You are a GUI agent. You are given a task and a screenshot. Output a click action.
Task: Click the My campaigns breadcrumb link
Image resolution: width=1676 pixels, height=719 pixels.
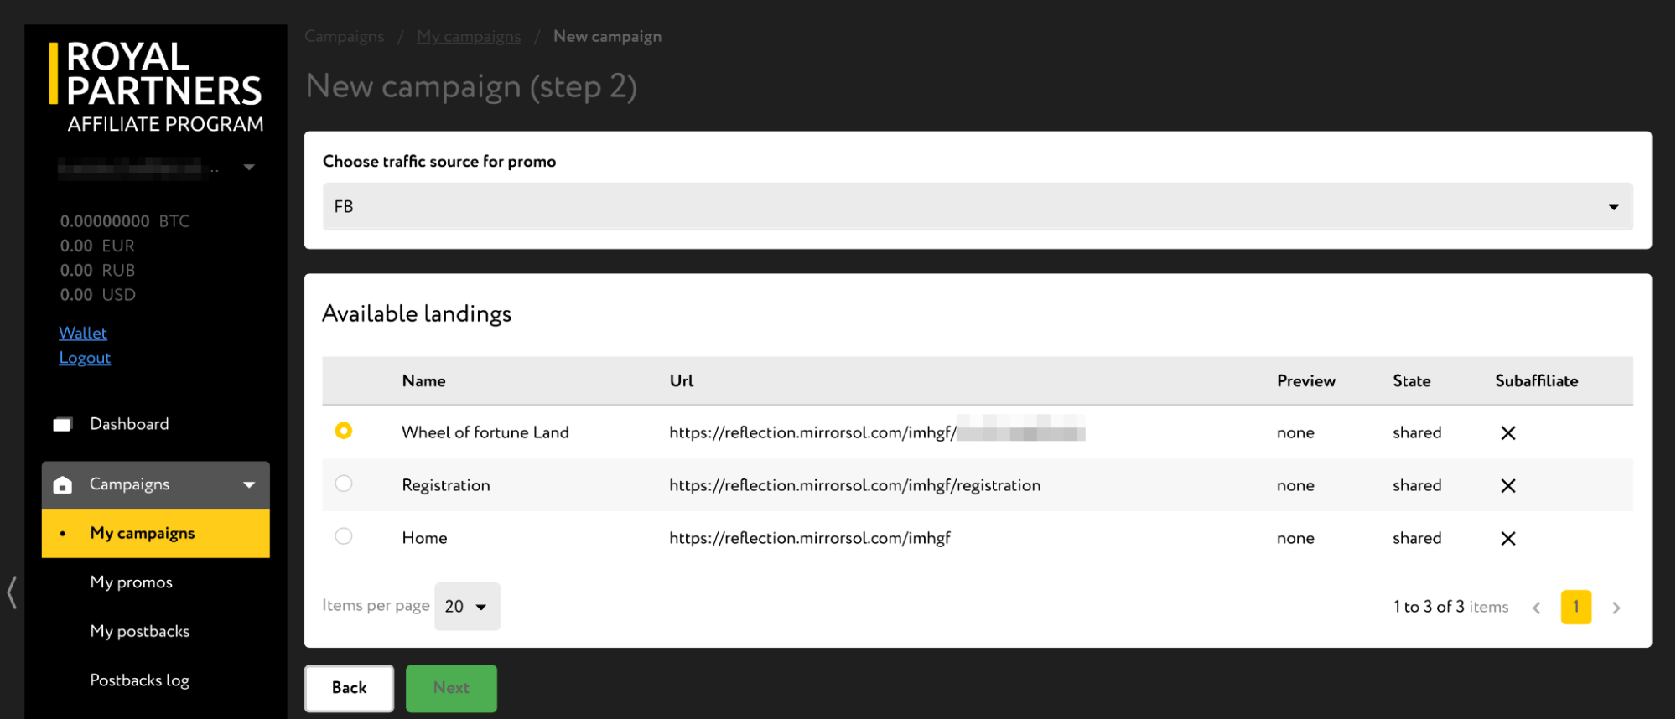pos(469,36)
